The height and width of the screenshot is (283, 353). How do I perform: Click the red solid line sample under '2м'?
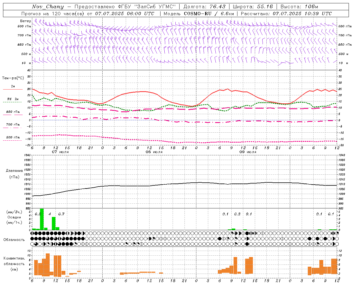click(x=13, y=89)
